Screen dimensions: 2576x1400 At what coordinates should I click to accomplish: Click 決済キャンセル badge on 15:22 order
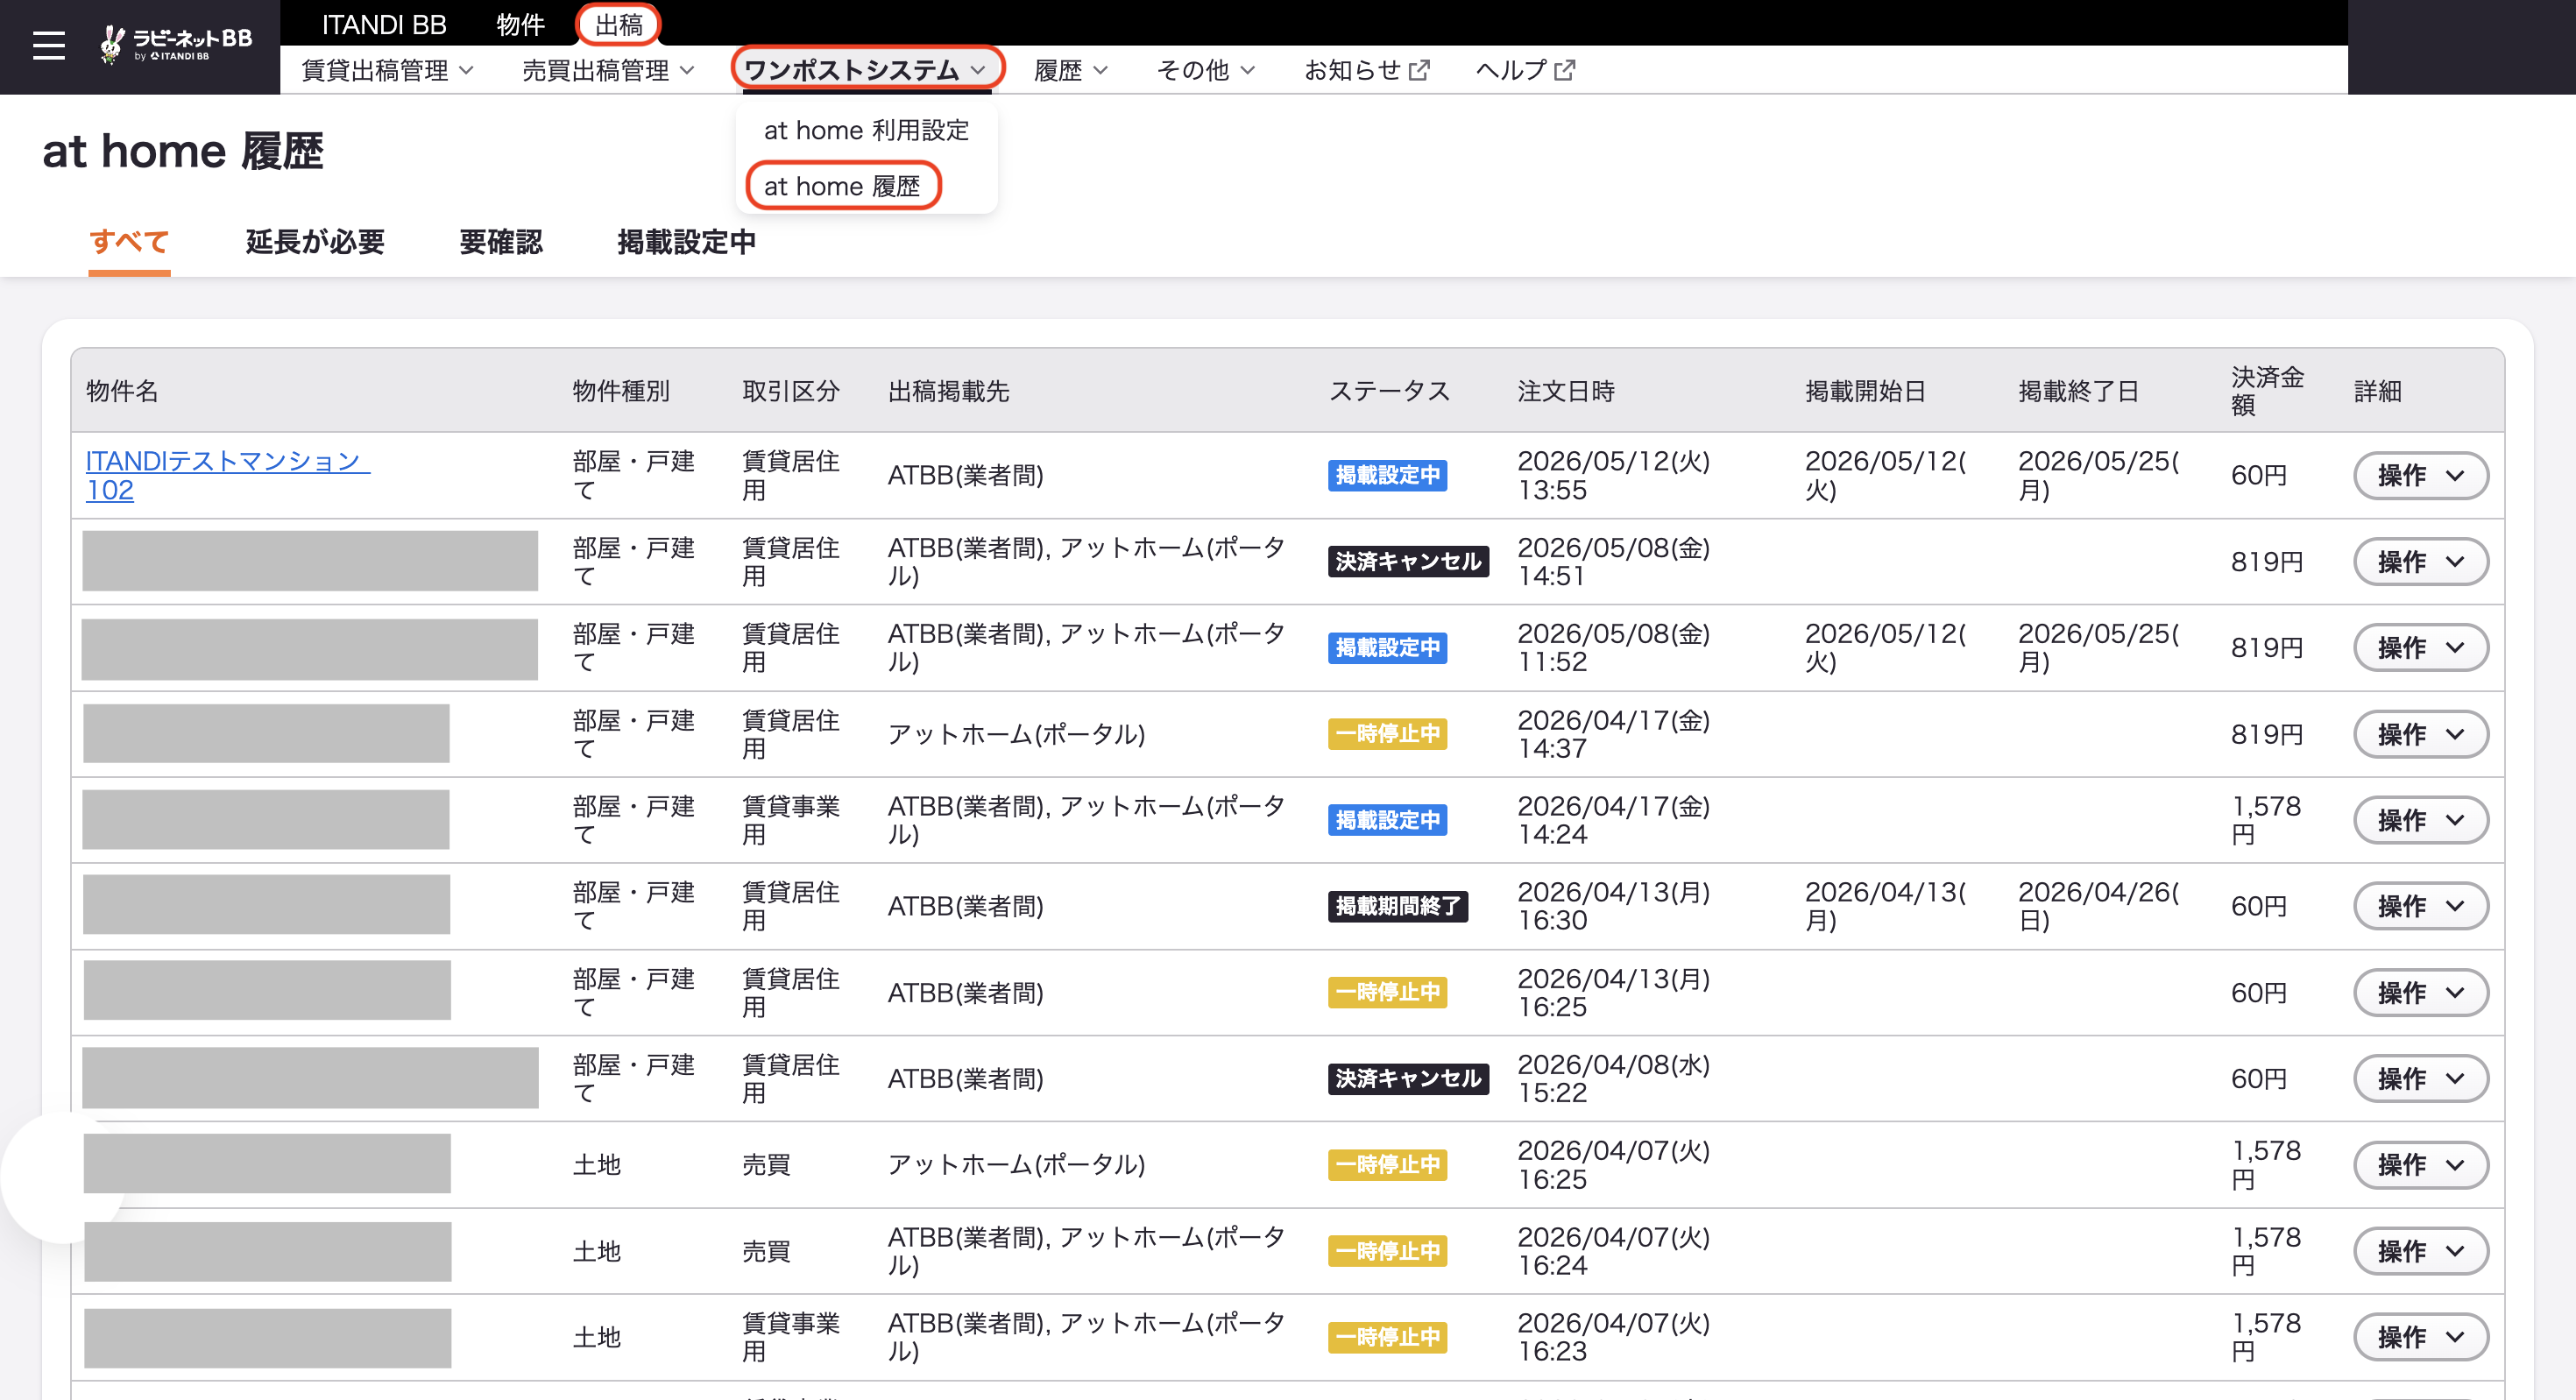[1408, 1078]
